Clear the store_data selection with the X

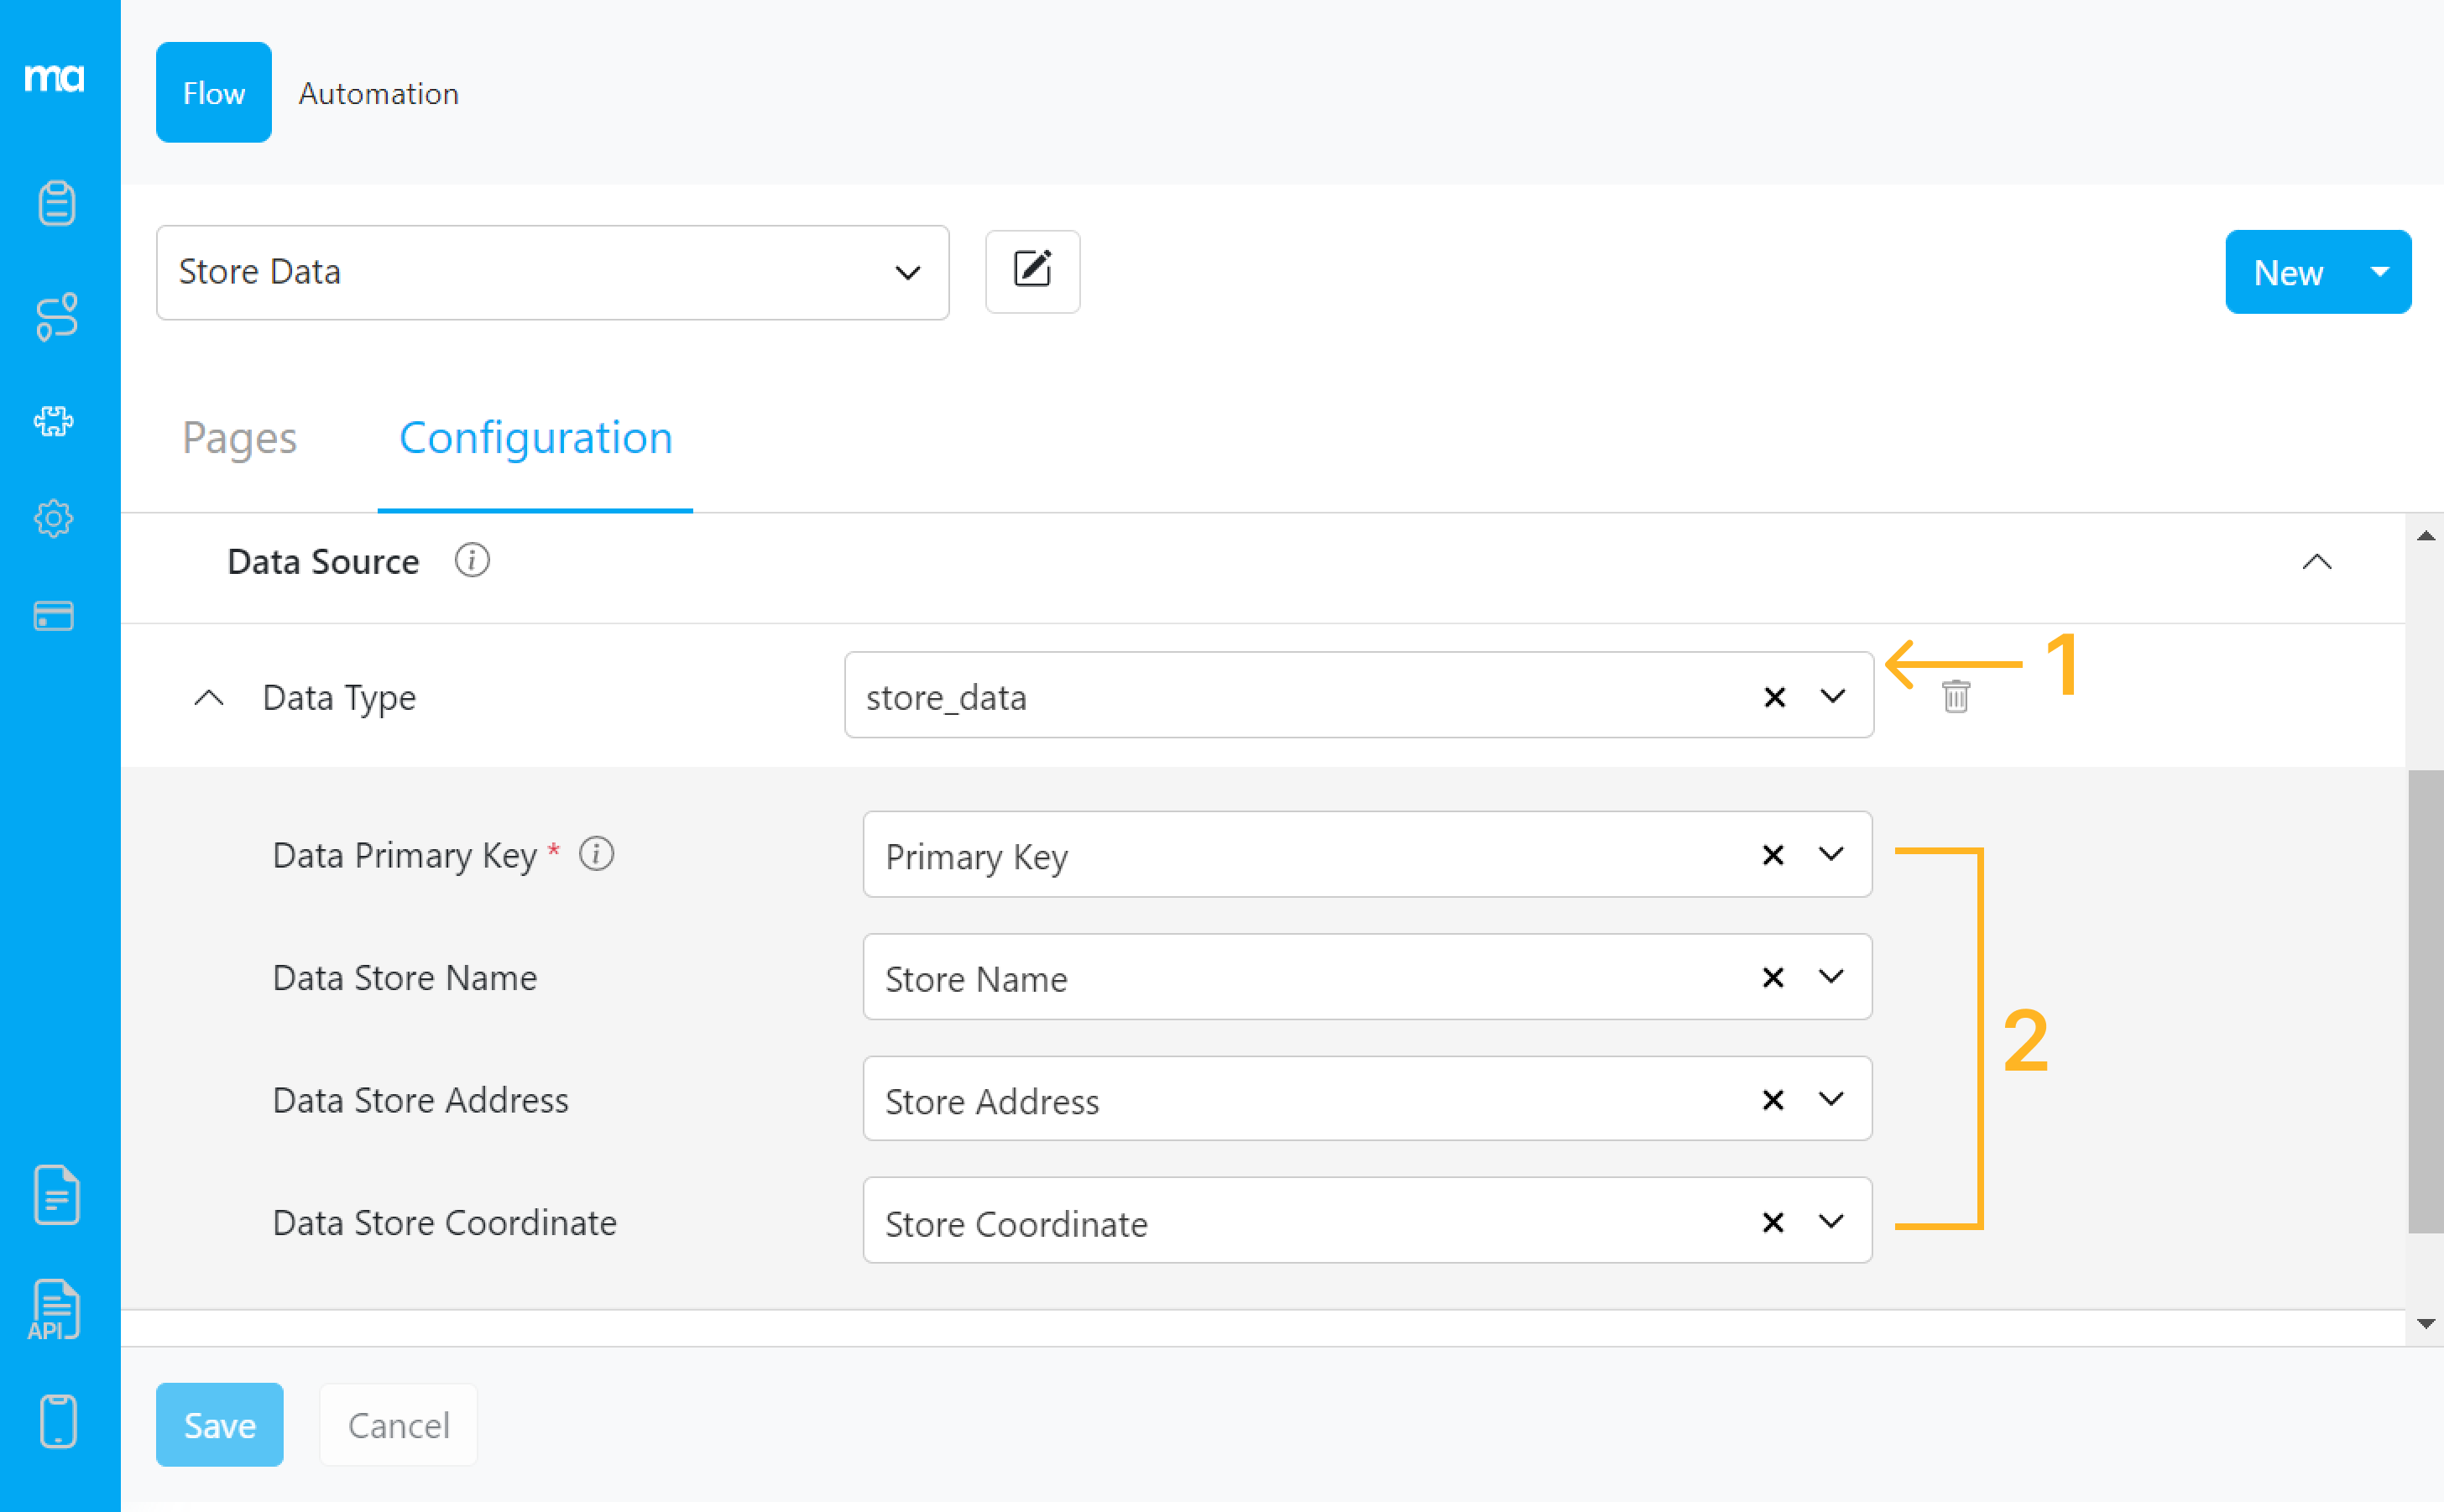tap(1774, 696)
